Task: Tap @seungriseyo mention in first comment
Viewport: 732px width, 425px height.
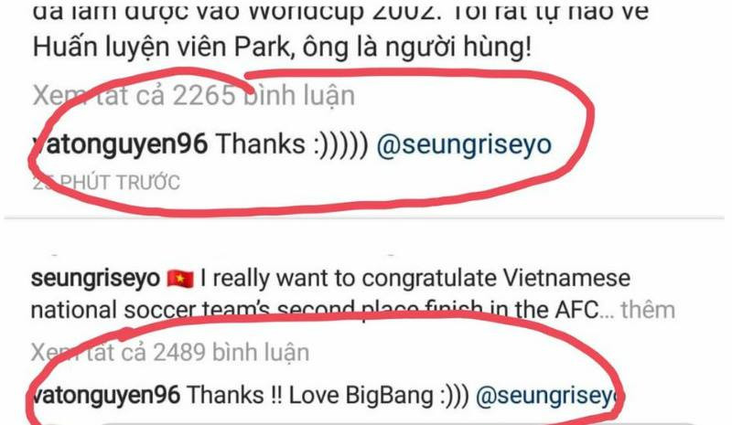Action: (x=464, y=144)
